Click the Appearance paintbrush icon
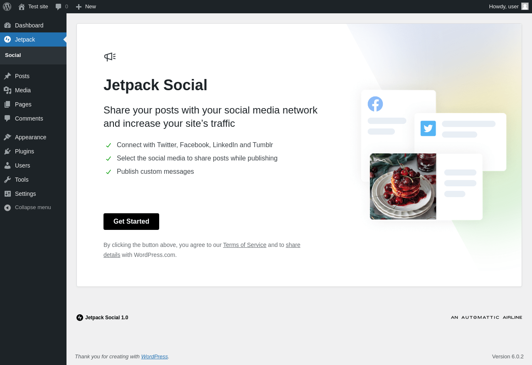Image resolution: width=532 pixels, height=365 pixels. pos(7,137)
